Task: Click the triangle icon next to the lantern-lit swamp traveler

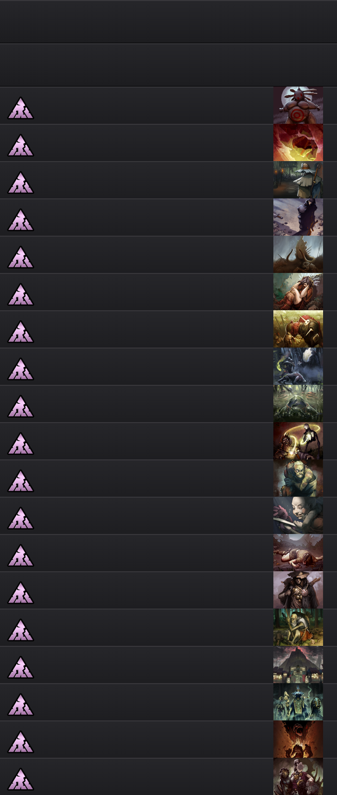Action: click(x=21, y=182)
